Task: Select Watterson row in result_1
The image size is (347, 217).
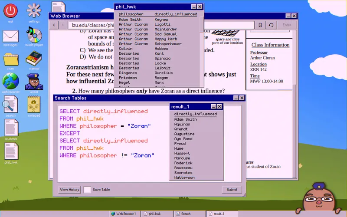Action: click(184, 178)
